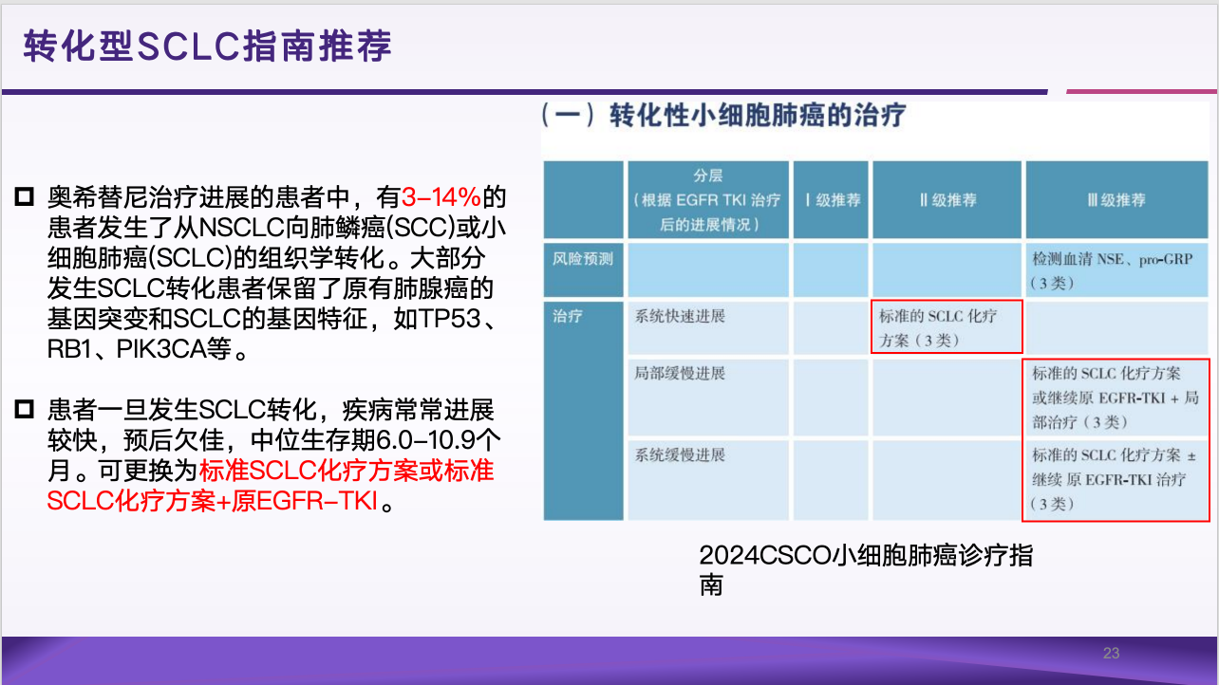
Task: Click the cell mentioning 局部治疗（3类）
Action: (1116, 398)
